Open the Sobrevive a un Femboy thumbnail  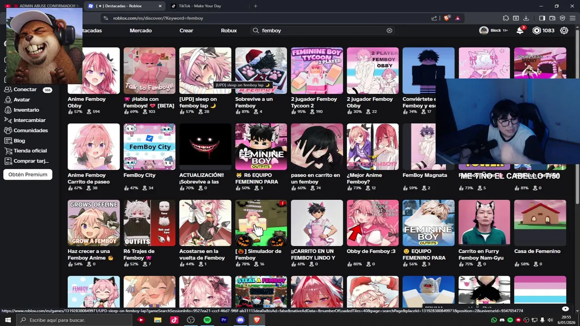pos(261,71)
